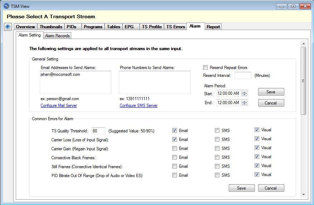Select the EPG tab
Image resolution: width=314 pixels, height=205 pixels.
tap(129, 27)
